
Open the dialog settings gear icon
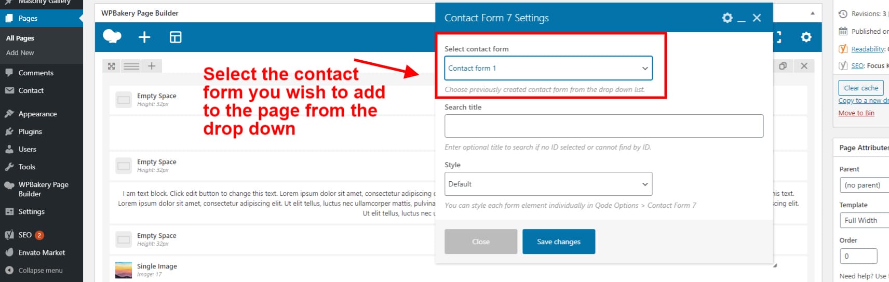pos(727,18)
